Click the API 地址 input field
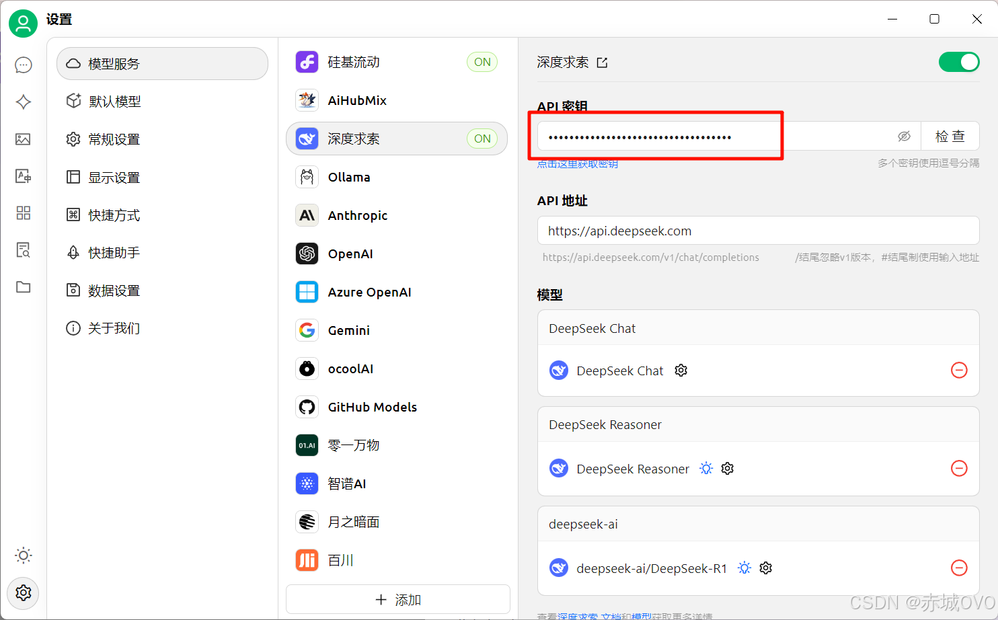The image size is (998, 620). tap(758, 231)
